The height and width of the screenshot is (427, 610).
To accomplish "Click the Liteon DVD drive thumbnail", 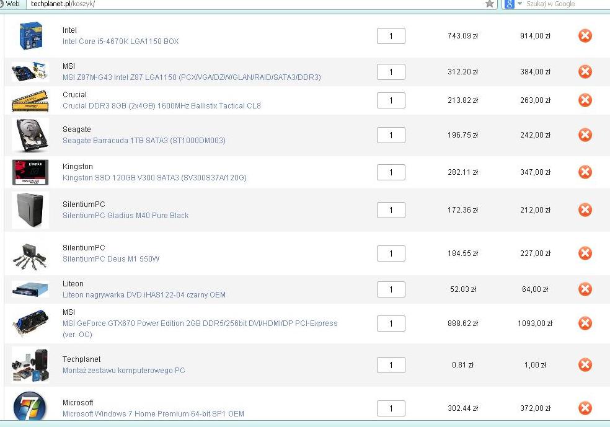I will [30, 289].
